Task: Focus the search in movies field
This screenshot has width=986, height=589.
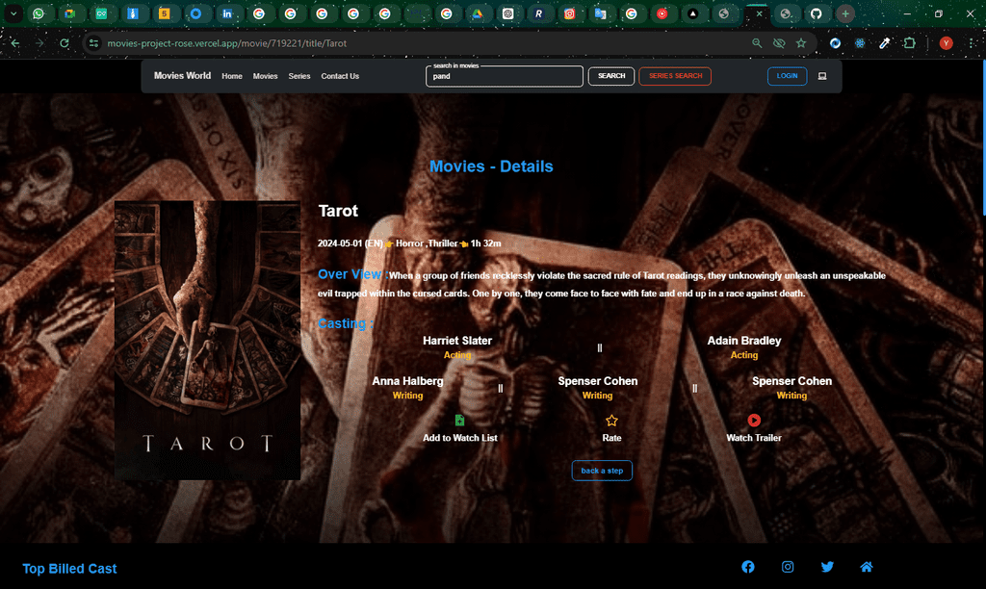Action: (x=505, y=76)
